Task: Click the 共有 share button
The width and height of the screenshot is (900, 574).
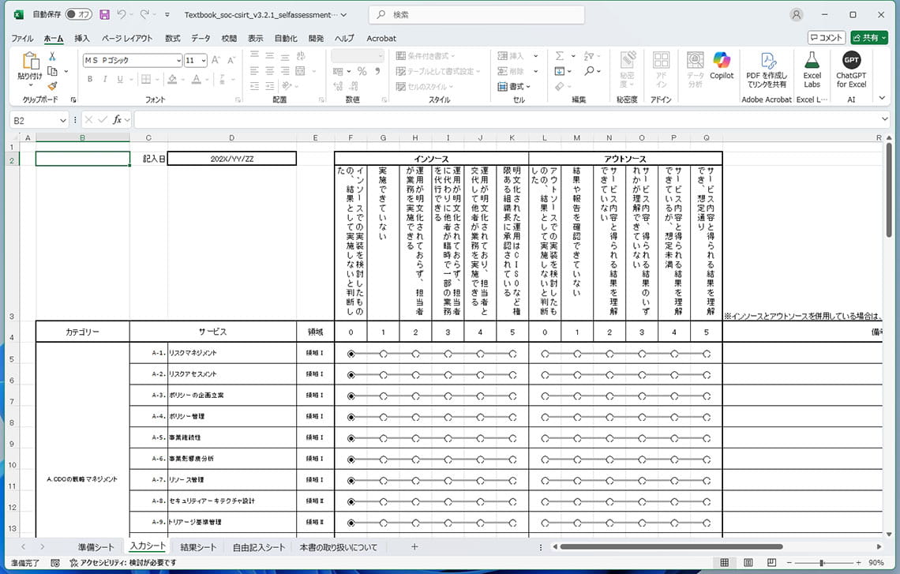Action: click(869, 37)
